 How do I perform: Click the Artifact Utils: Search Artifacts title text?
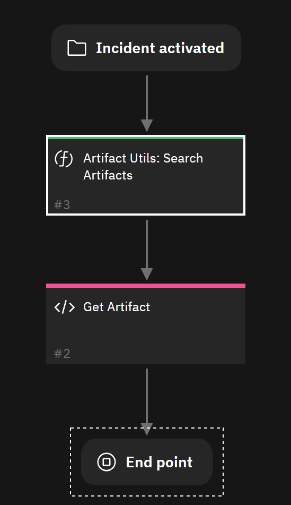143,167
